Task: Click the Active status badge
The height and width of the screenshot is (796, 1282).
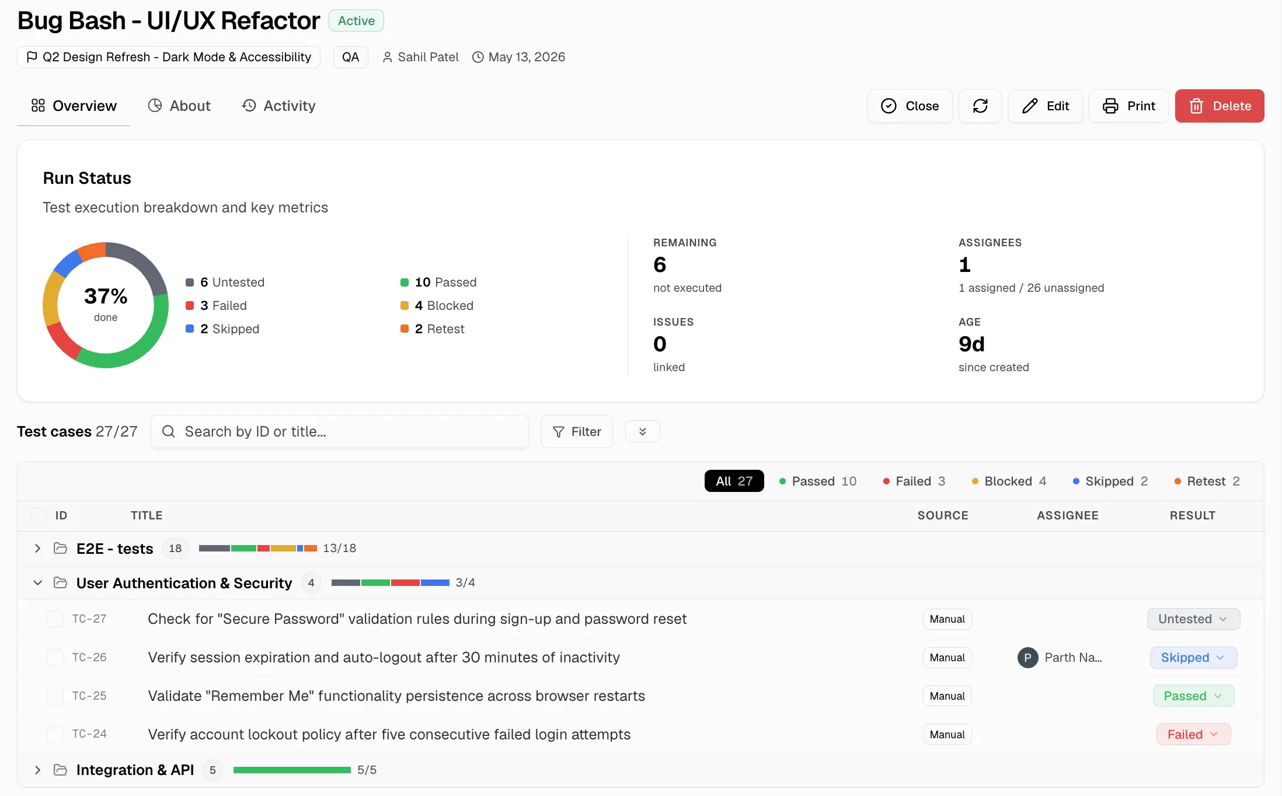Action: click(356, 20)
